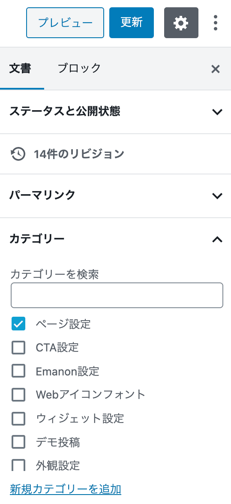The image size is (231, 504).
Task: Expand ステータスと公開状態 chevron
Action: click(x=218, y=112)
